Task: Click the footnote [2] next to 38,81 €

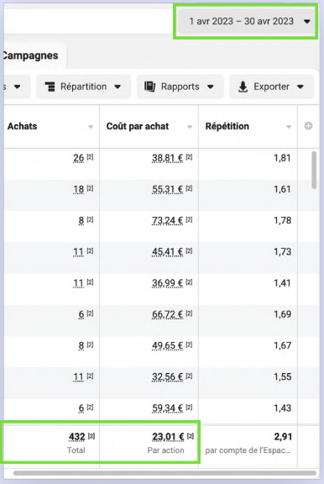Action: pyautogui.click(x=190, y=157)
